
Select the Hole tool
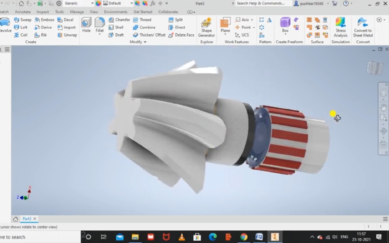pyautogui.click(x=86, y=24)
